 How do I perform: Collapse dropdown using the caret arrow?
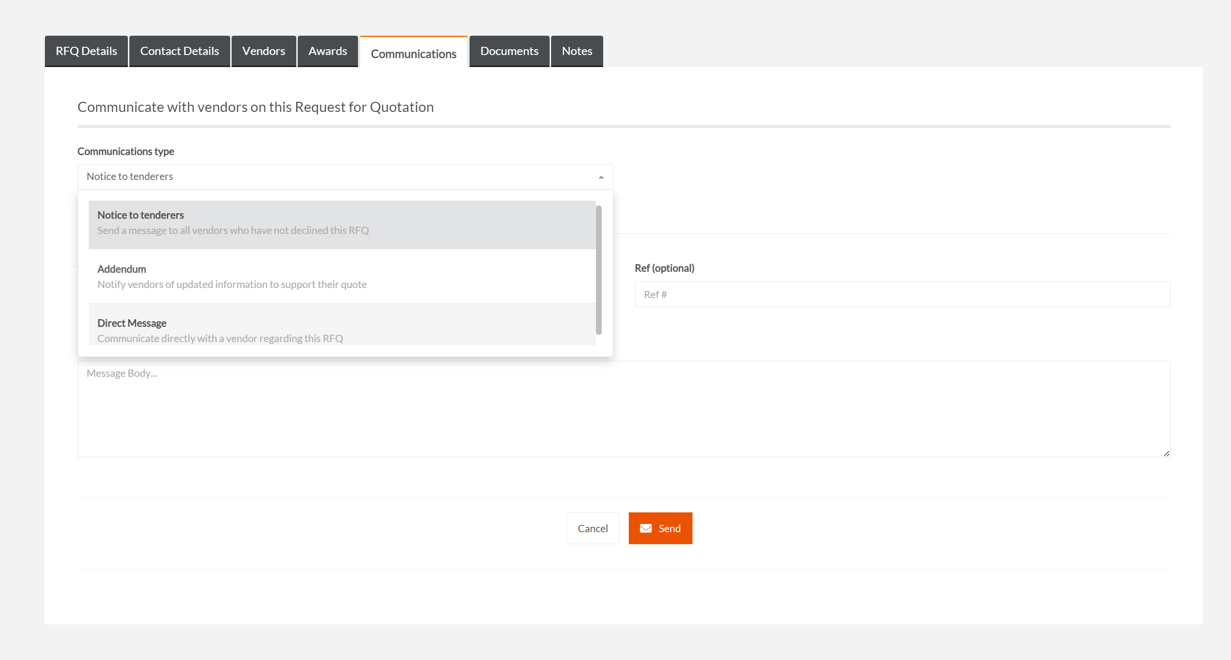coord(601,177)
